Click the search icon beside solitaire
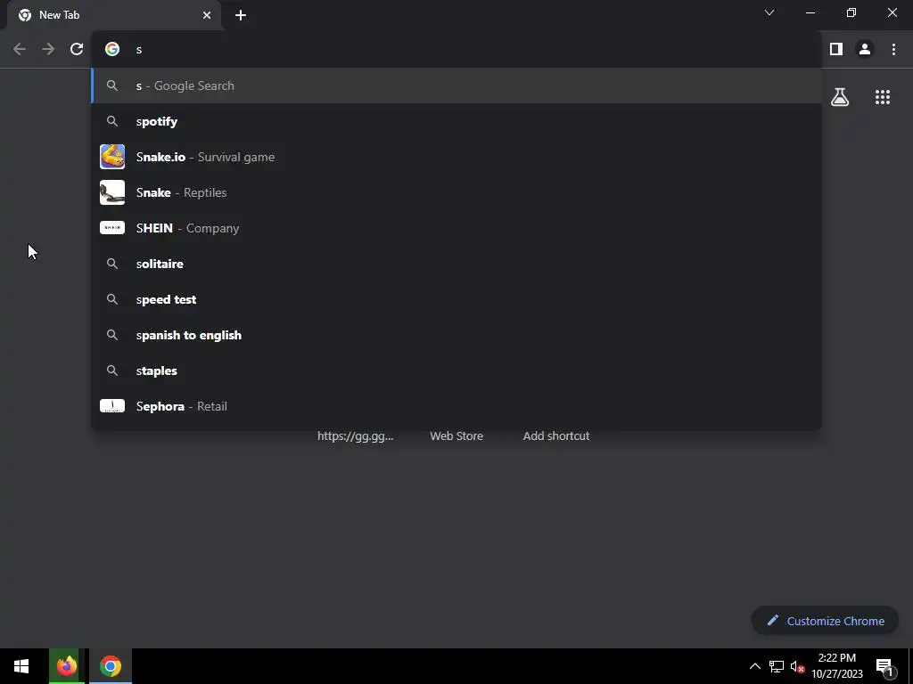The height and width of the screenshot is (684, 913). pyautogui.click(x=112, y=264)
